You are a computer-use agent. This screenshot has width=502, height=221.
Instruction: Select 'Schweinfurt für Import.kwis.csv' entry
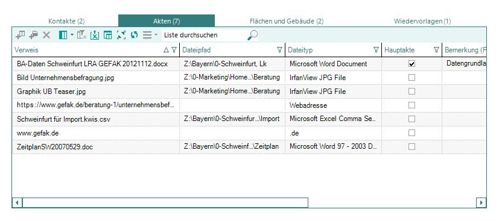pyautogui.click(x=64, y=119)
